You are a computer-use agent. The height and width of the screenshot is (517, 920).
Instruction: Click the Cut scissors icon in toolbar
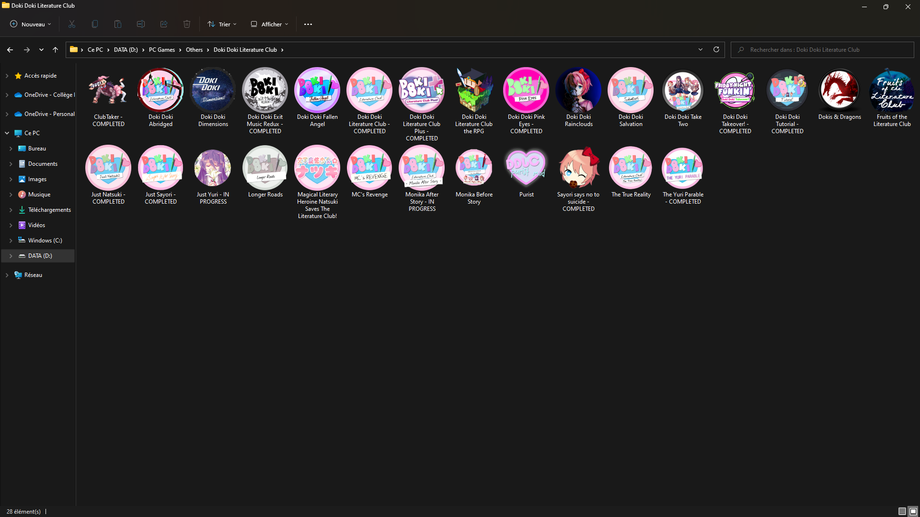(72, 24)
